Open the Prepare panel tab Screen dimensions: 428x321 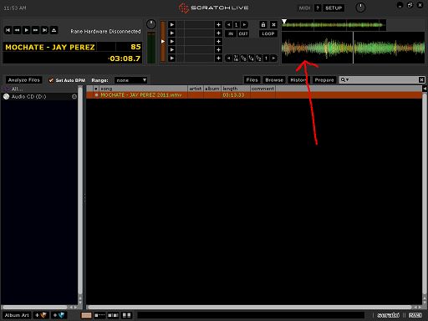click(x=324, y=80)
